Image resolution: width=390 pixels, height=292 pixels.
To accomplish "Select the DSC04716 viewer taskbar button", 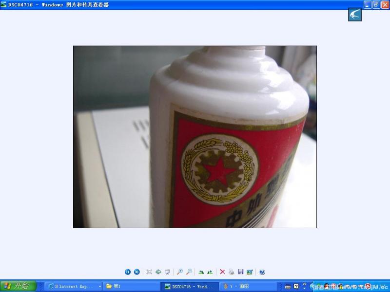I will [190, 286].
